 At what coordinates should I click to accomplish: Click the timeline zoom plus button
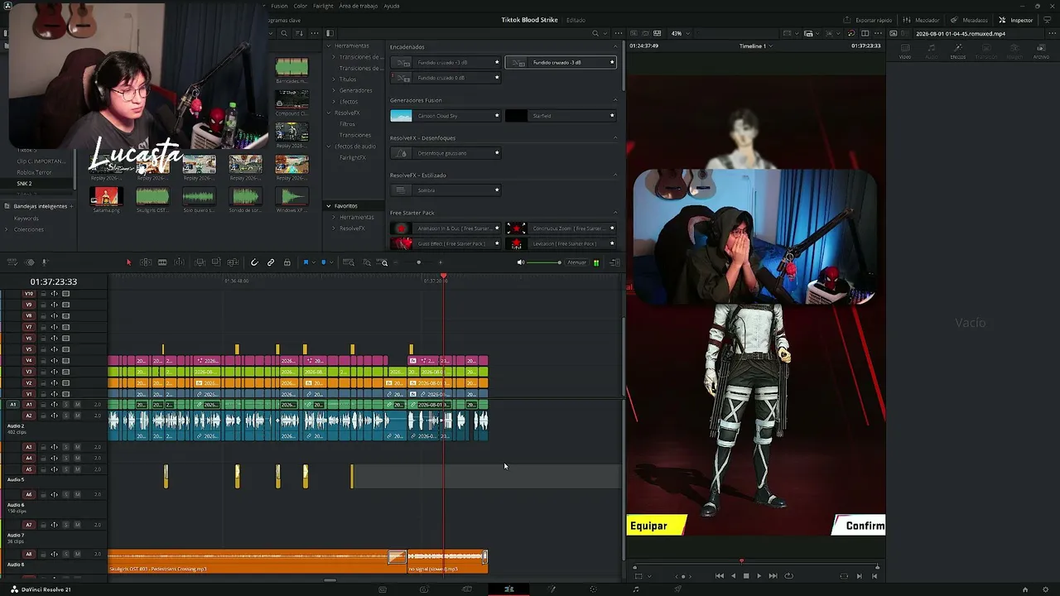pos(441,262)
